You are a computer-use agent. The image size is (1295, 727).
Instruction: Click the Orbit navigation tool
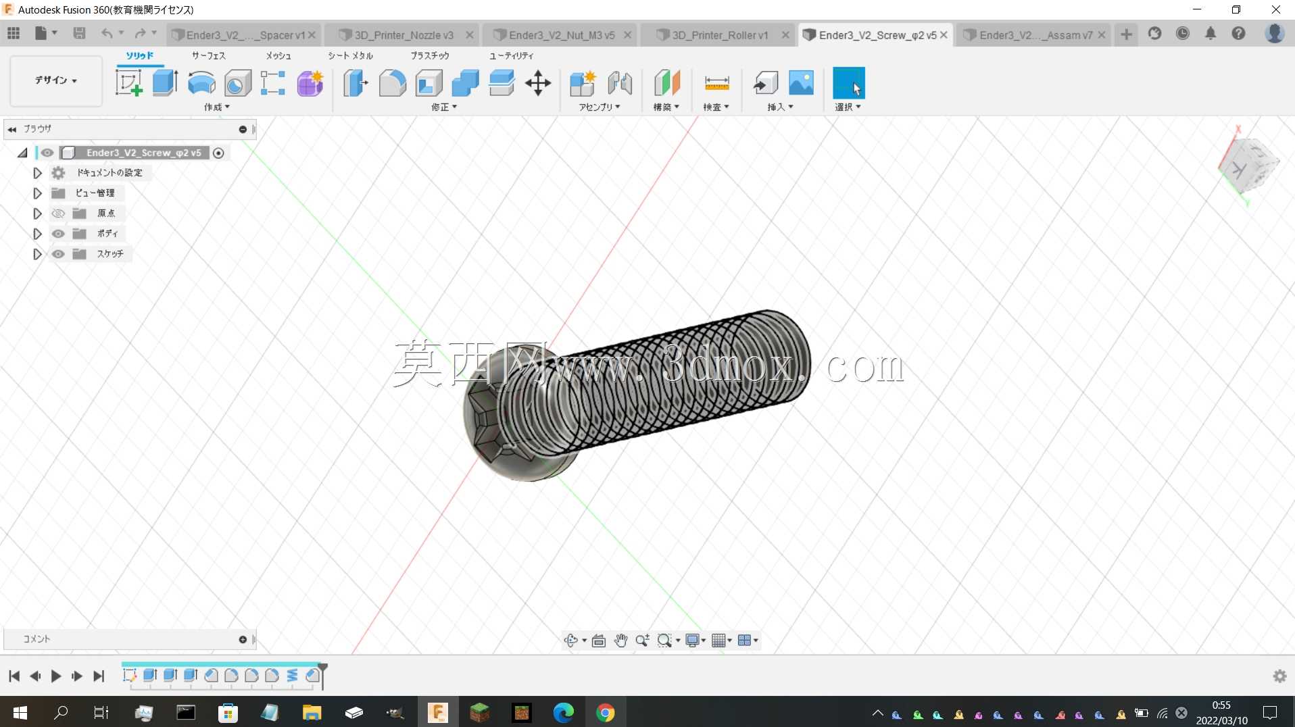point(571,641)
